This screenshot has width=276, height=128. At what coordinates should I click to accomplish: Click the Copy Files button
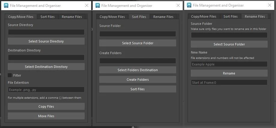tap(46, 106)
